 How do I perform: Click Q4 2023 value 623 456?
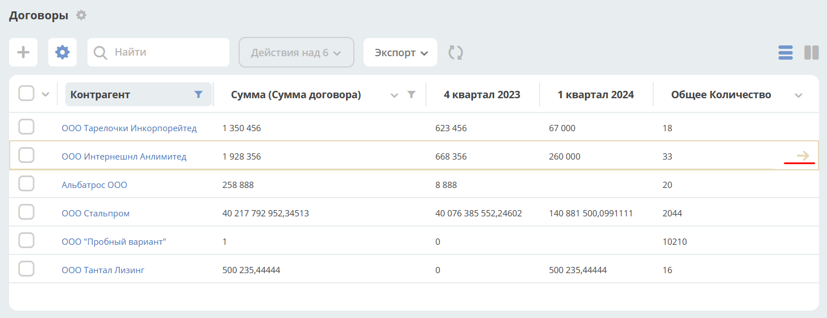coord(451,128)
